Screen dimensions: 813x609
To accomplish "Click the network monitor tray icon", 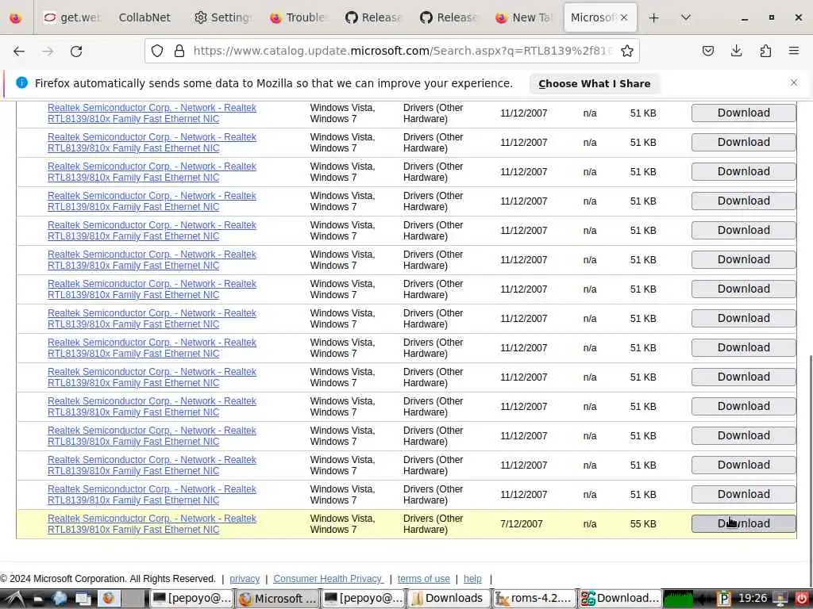I will pos(780,599).
